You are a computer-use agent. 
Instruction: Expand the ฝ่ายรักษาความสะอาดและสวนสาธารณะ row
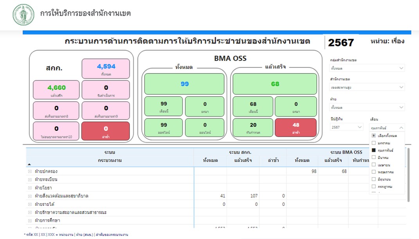tap(30, 212)
